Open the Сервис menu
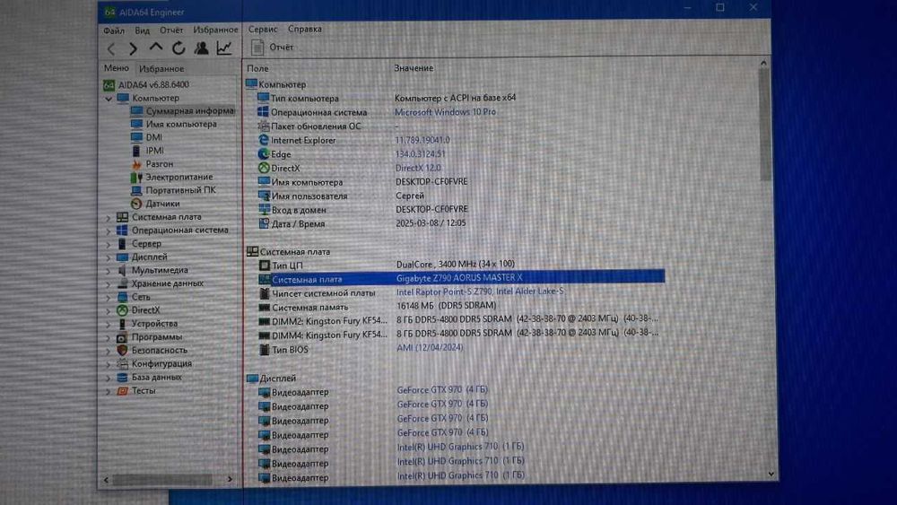 [263, 29]
